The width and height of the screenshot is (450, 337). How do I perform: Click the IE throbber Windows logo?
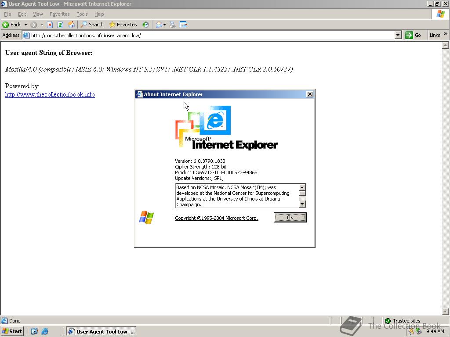[440, 14]
